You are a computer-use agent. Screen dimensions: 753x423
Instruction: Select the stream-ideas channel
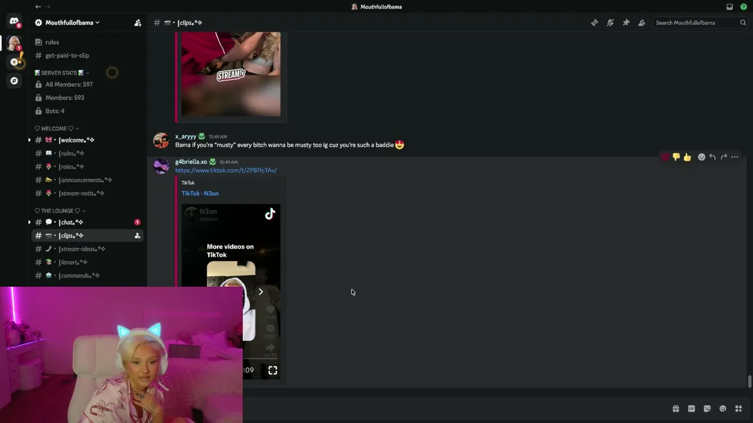point(88,249)
